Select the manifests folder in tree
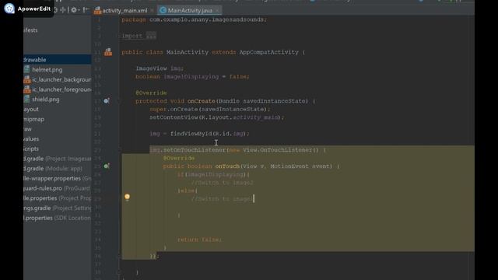The image size is (498, 280). click(30, 30)
